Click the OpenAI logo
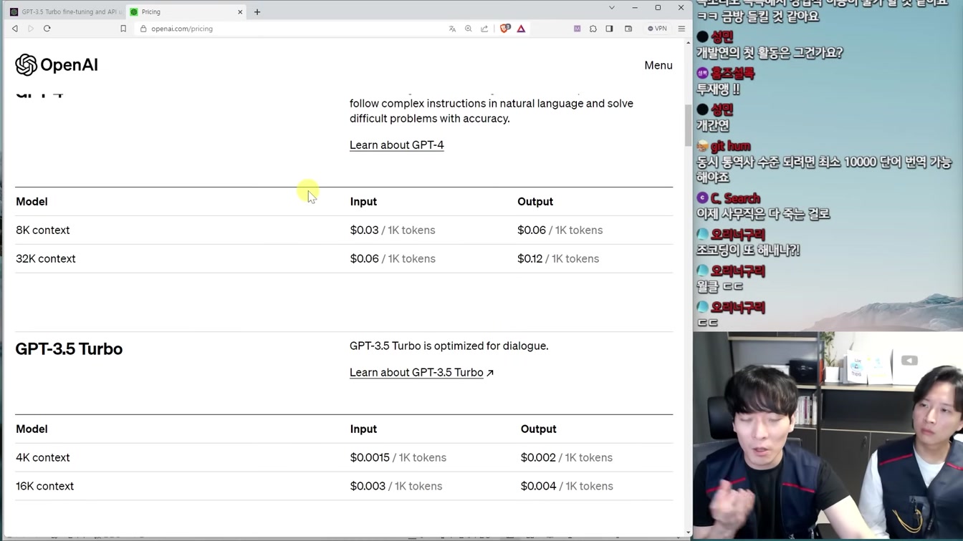The width and height of the screenshot is (963, 541). [57, 65]
